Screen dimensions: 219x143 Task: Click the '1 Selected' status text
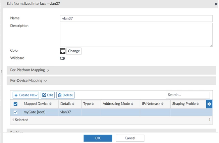click(20, 120)
